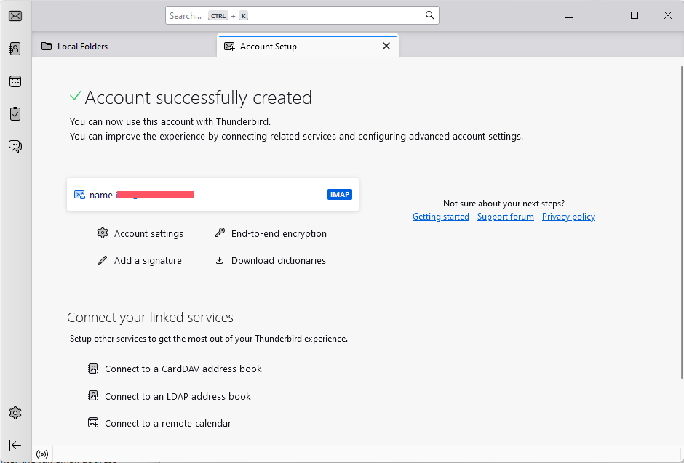Open Tasks from the sidebar

pos(15,113)
